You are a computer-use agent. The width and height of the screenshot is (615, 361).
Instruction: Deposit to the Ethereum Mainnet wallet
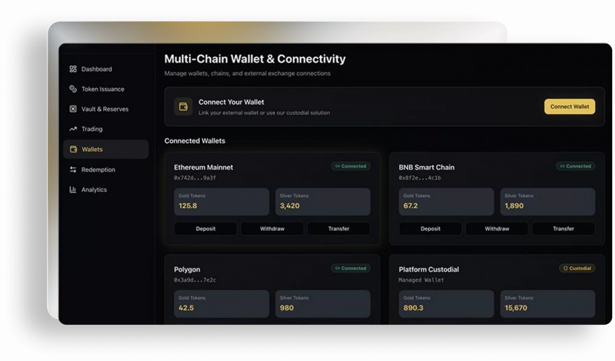(x=206, y=229)
